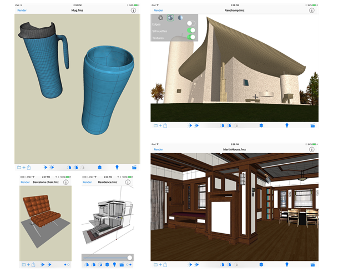Tap the light bulb icon in Residence.fmz toolbar
Viewport: 338px width, 272px height.
114,265
